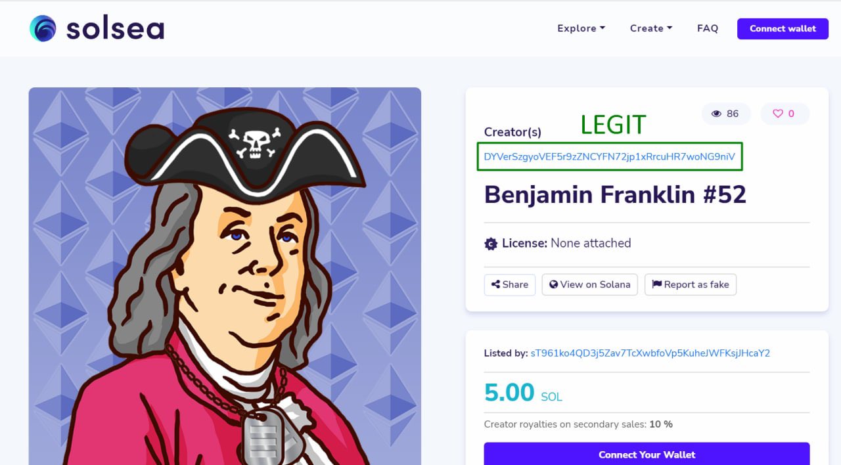
Task: Click the Benjamin Franklin NFT image
Action: pos(225,276)
